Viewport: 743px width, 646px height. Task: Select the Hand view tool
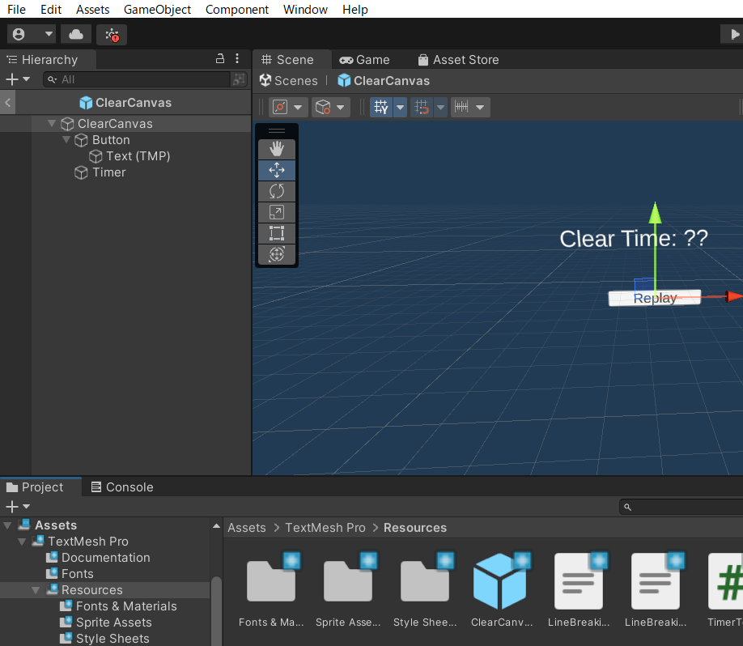pos(276,149)
